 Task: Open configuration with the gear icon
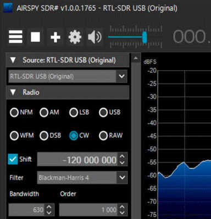coord(75,37)
